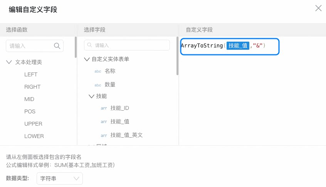Collapse the 文本处理类 function category
This screenshot has width=326, height=187.
point(9,62)
